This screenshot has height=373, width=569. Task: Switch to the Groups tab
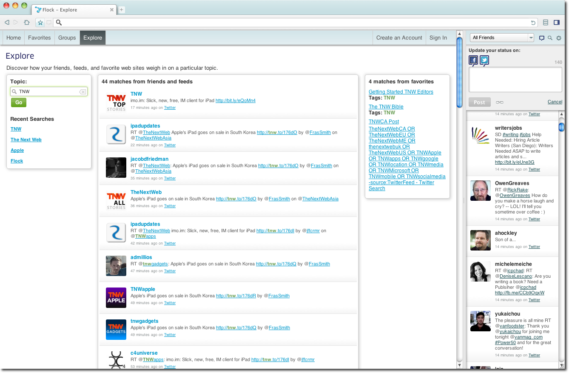pos(67,37)
